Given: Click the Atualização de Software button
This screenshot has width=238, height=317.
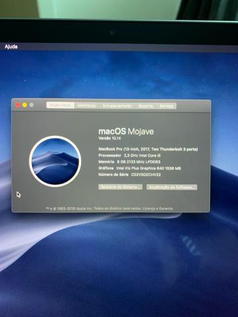Looking at the screenshot, I should coord(172,187).
